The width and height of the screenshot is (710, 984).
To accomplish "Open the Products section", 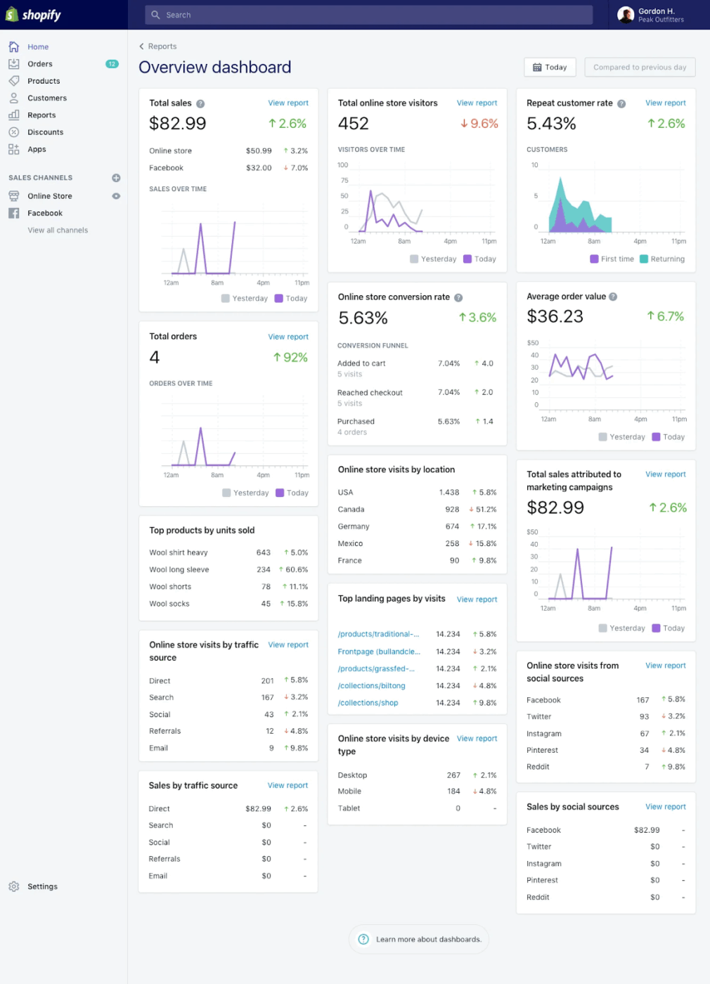I will tap(43, 81).
